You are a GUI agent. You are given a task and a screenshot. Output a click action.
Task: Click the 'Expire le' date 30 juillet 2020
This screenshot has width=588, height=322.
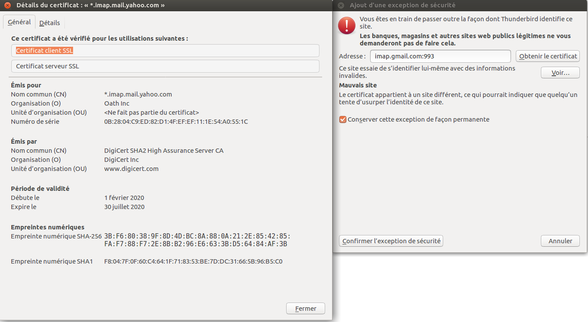click(x=125, y=207)
